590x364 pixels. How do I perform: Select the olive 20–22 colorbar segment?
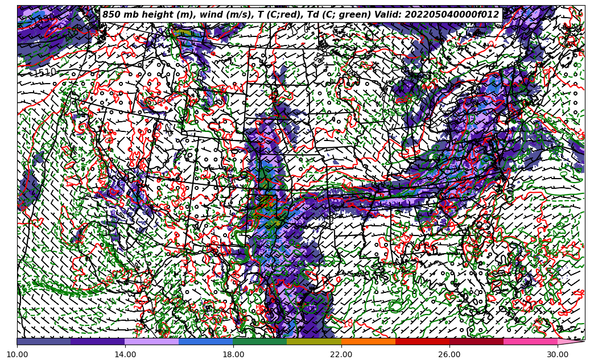(314, 341)
